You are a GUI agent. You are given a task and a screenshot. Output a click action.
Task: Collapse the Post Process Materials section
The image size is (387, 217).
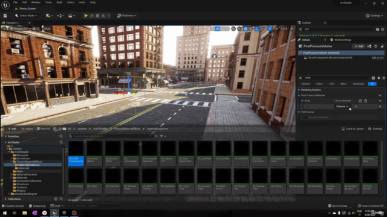click(x=299, y=95)
